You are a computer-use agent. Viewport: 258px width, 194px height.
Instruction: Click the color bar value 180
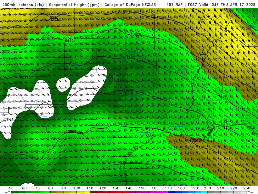pyautogui.click(x=181, y=188)
